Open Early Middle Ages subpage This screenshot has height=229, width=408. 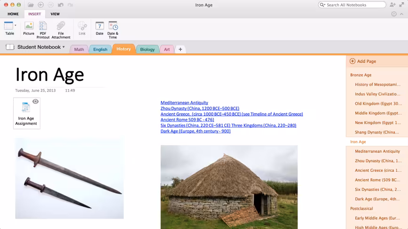pyautogui.click(x=377, y=218)
